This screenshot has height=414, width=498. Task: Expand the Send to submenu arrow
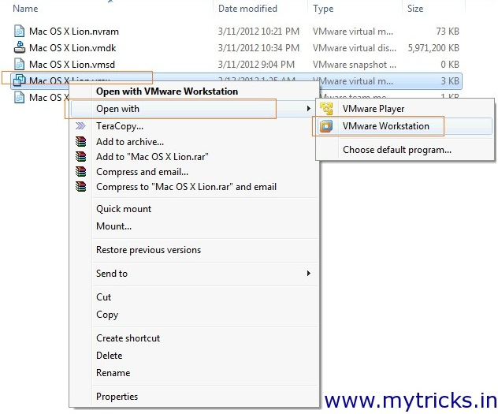pos(308,274)
